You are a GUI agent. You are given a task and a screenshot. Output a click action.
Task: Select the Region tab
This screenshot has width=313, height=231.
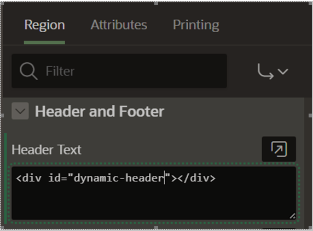click(x=44, y=25)
